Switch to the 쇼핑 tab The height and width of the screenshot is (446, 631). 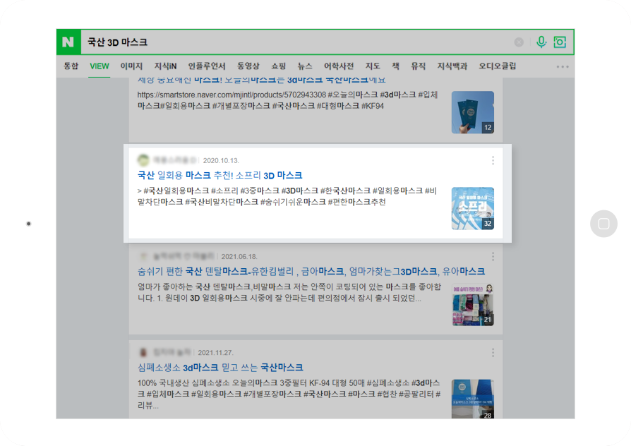[279, 66]
